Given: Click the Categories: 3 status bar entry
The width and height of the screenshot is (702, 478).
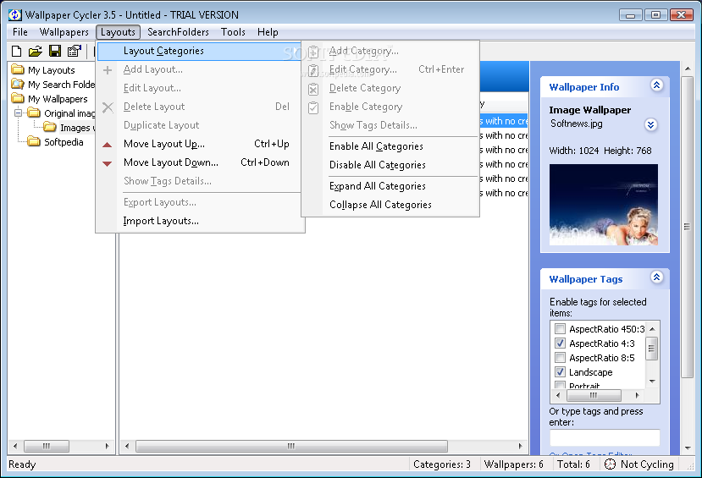Looking at the screenshot, I should [442, 464].
